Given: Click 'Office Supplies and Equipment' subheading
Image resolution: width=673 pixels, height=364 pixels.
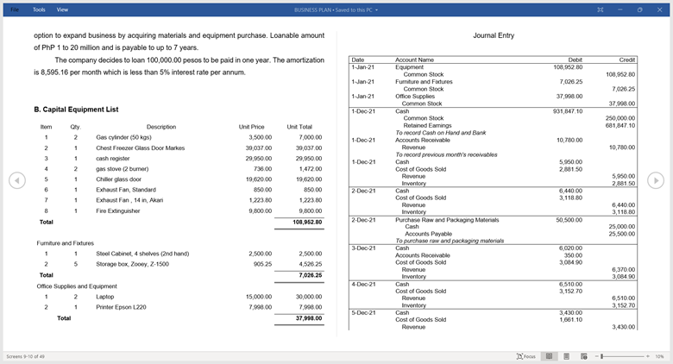Looking at the screenshot, I should [x=77, y=286].
